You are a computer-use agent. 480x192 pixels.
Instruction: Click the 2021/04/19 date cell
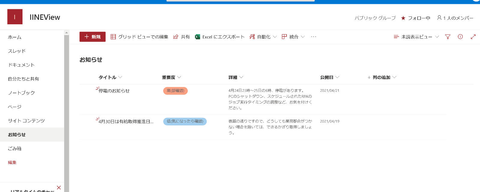click(x=330, y=121)
